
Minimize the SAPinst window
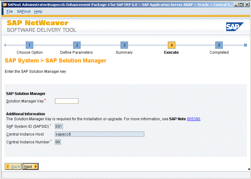click(236, 5)
